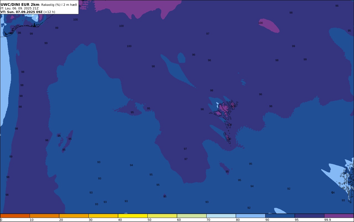Click the "20" tick on the color scale
This screenshot has height=222, width=354.
click(61, 220)
